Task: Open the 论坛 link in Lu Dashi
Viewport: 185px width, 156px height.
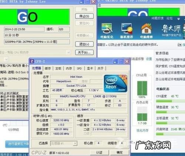Action: click(x=169, y=18)
